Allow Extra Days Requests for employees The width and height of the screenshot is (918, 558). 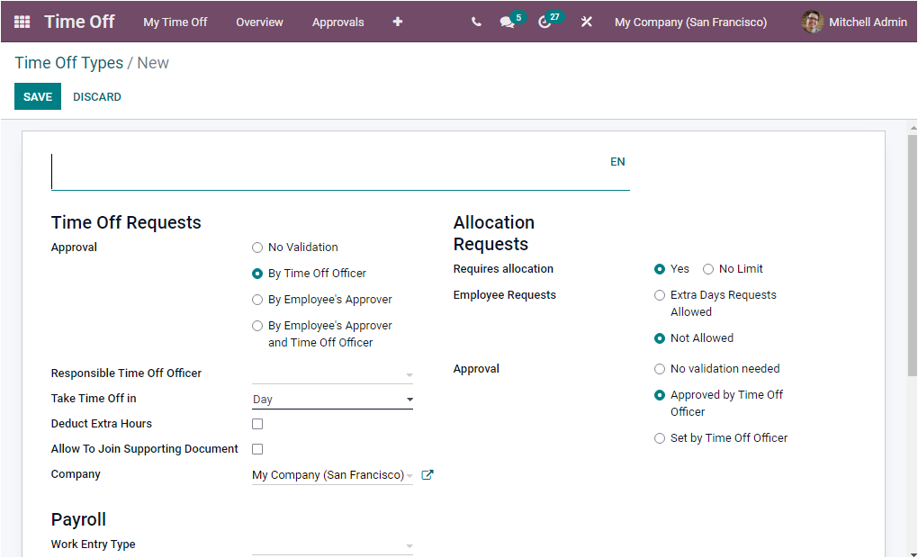pyautogui.click(x=660, y=294)
